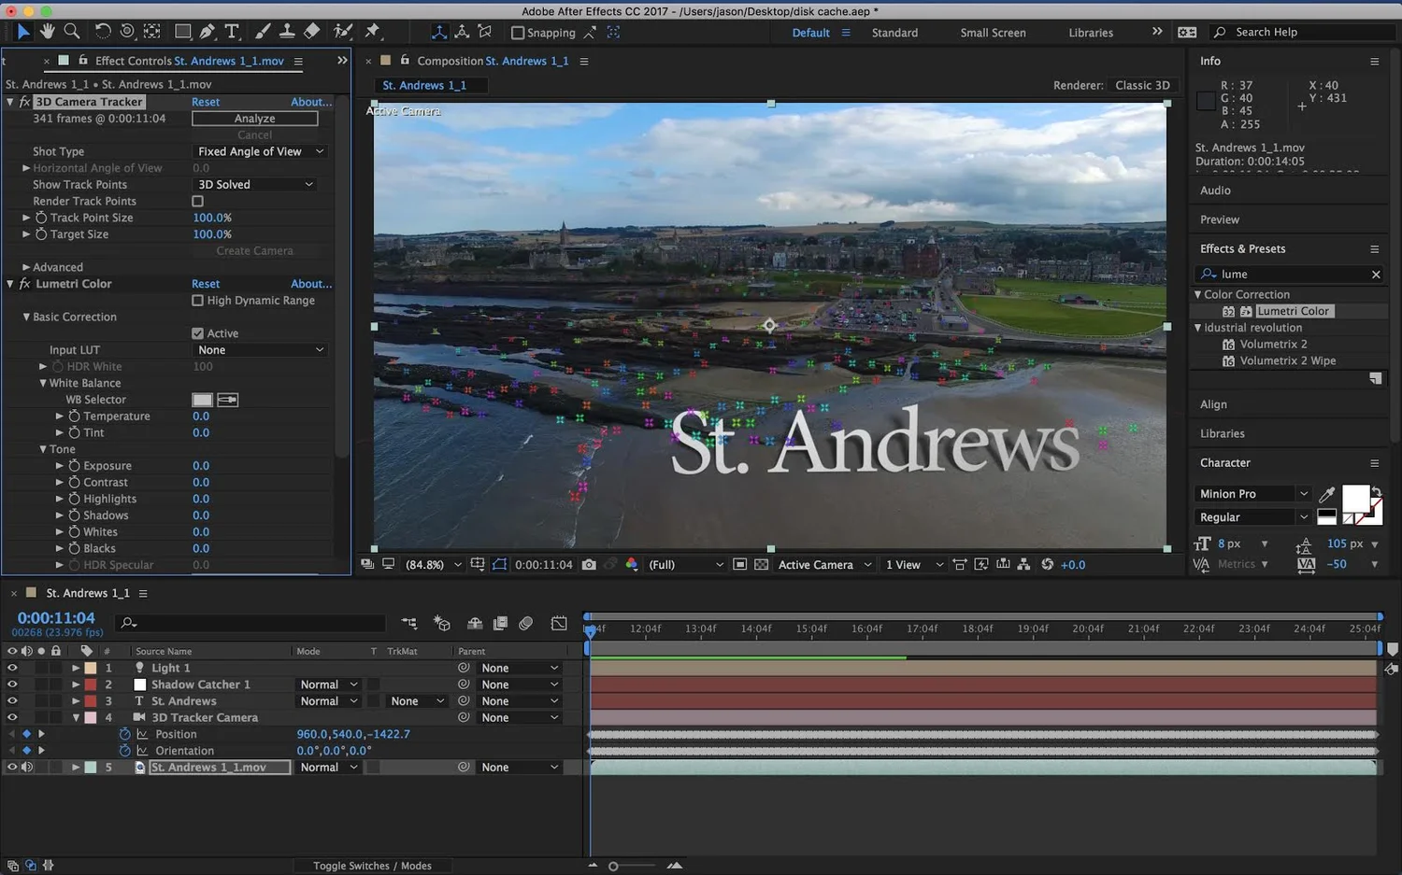
Task: Select the Pen tool
Action: (207, 31)
